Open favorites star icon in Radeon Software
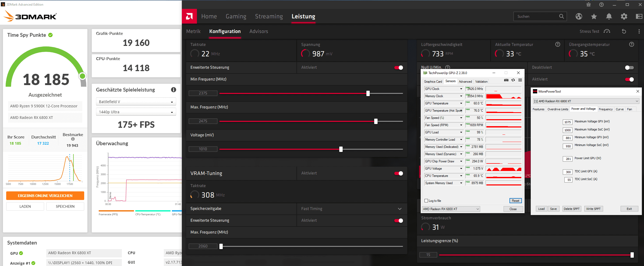The image size is (644, 266). coord(594,16)
